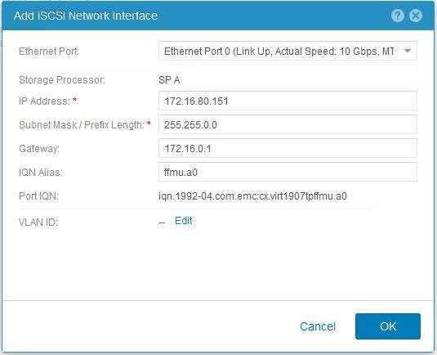
Task: Click the IP Address label text
Action: pos(44,101)
